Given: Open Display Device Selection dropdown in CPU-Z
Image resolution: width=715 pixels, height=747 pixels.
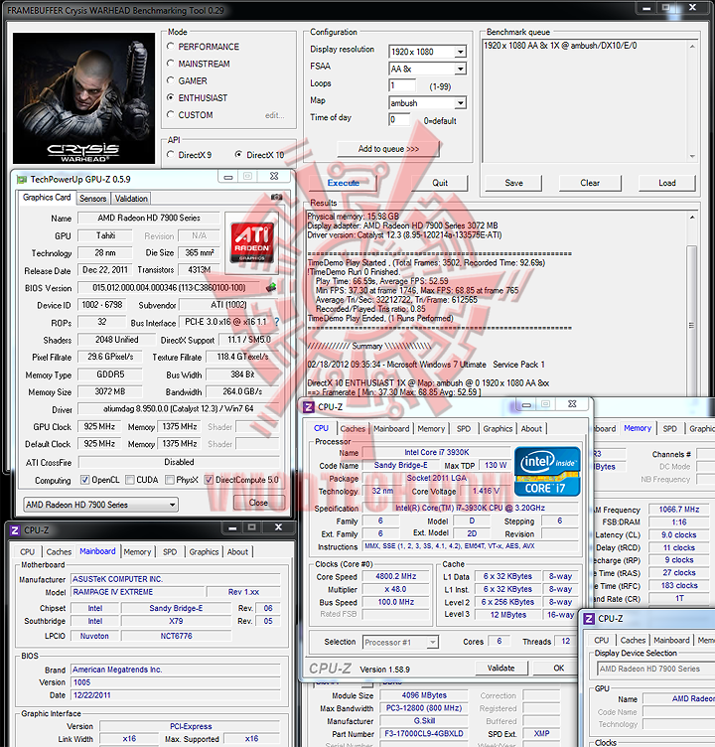Looking at the screenshot, I should [655, 669].
